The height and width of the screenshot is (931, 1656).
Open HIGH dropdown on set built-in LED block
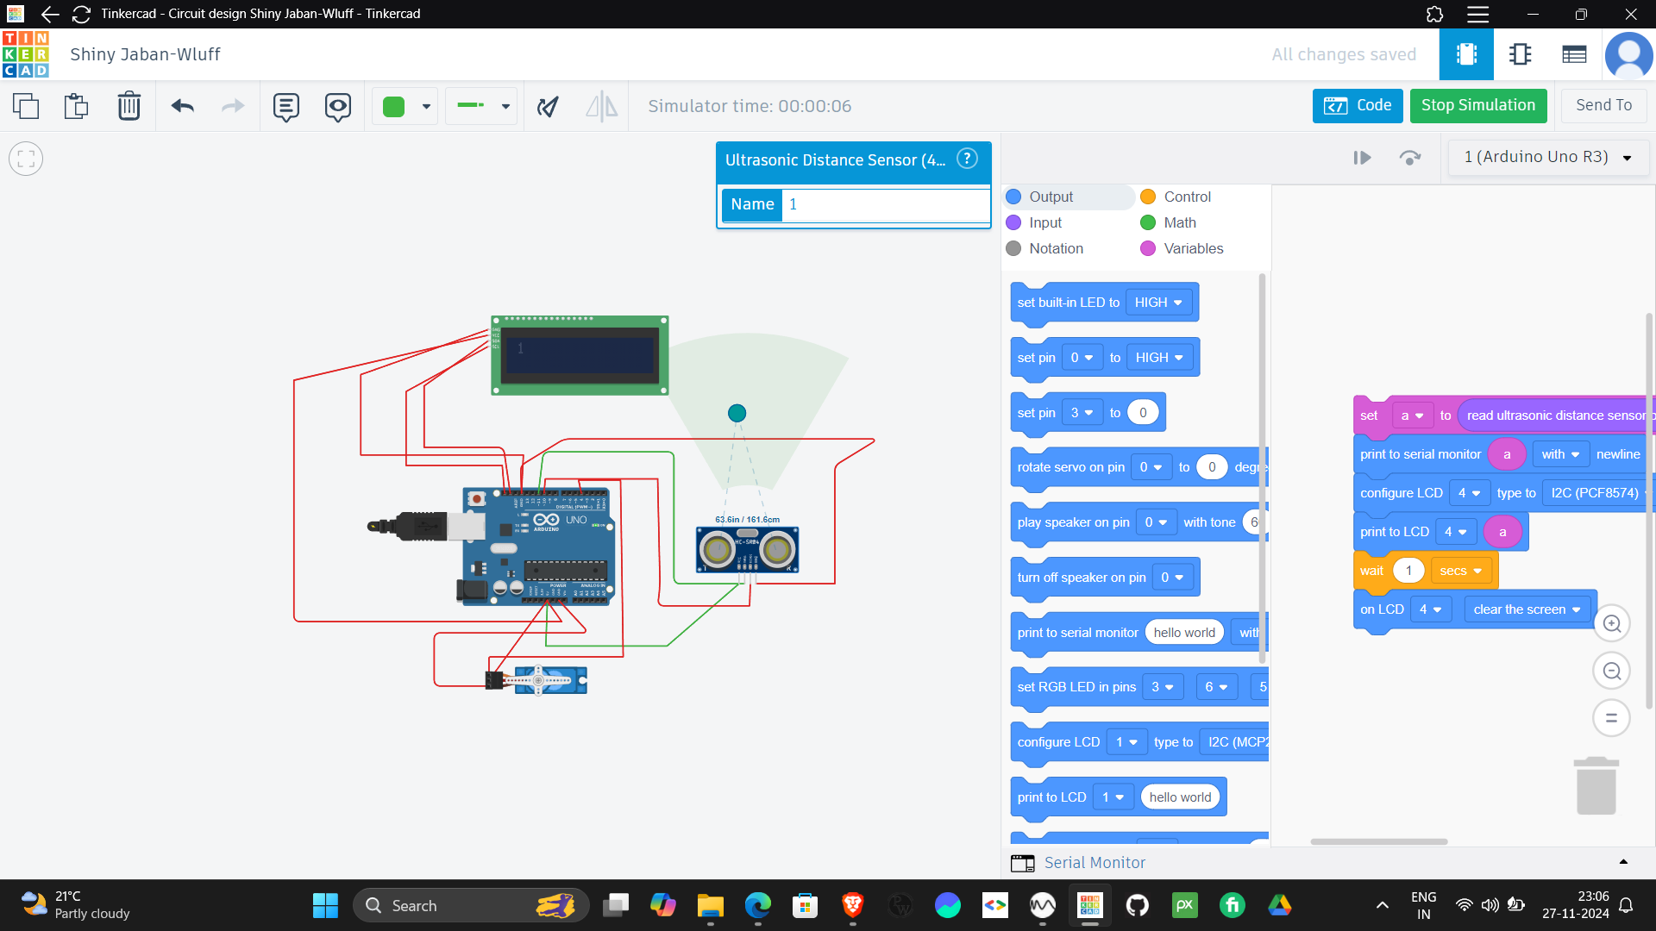tap(1158, 303)
